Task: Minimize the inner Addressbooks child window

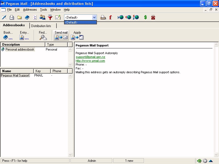Action: pyautogui.click(x=206, y=10)
